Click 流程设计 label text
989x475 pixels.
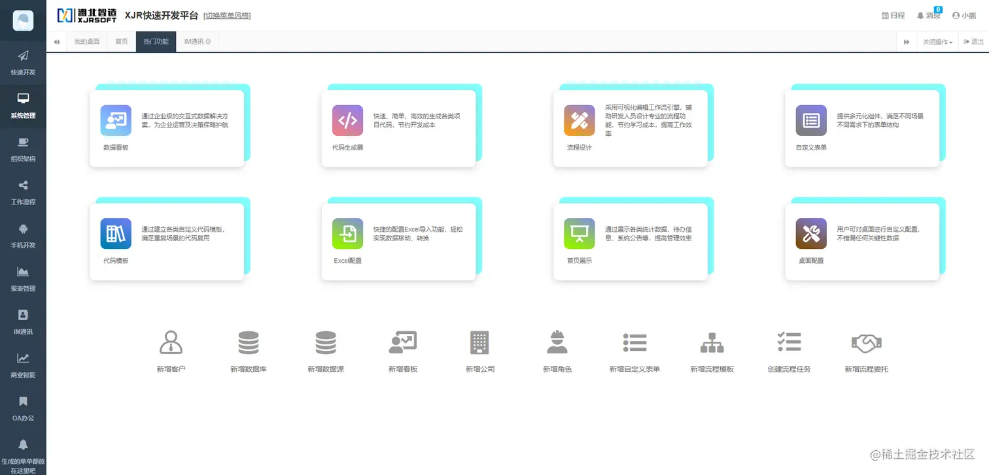tap(579, 148)
